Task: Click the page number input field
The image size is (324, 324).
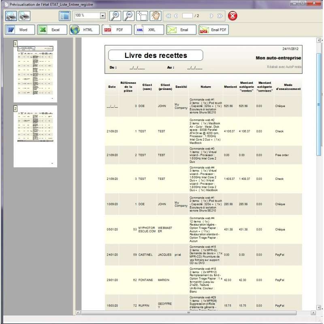Action: [x=188, y=16]
